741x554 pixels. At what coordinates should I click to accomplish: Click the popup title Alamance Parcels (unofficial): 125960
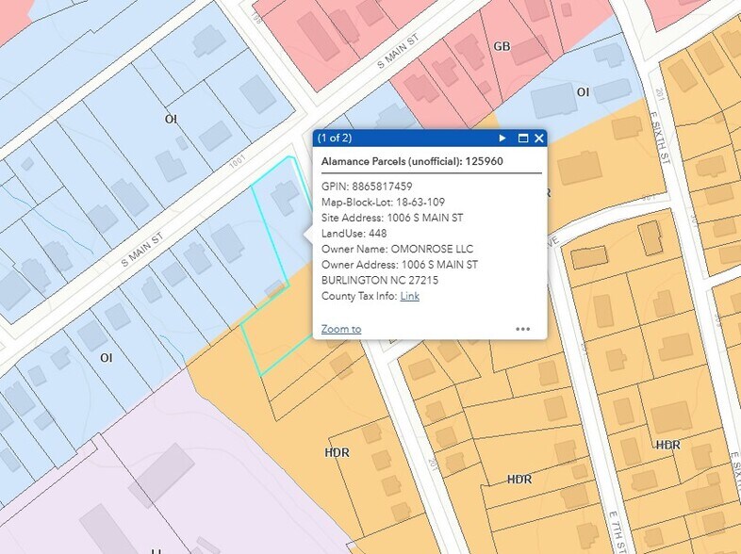click(412, 161)
